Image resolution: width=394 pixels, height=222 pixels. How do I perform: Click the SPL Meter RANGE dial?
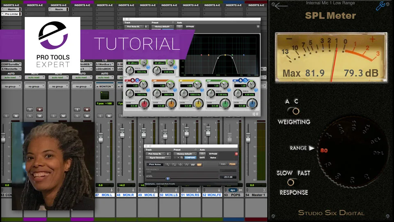coord(353,152)
